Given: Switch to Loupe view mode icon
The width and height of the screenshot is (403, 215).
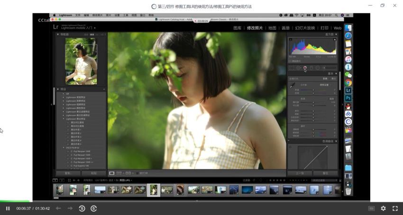Looking at the screenshot, I should tap(112, 173).
